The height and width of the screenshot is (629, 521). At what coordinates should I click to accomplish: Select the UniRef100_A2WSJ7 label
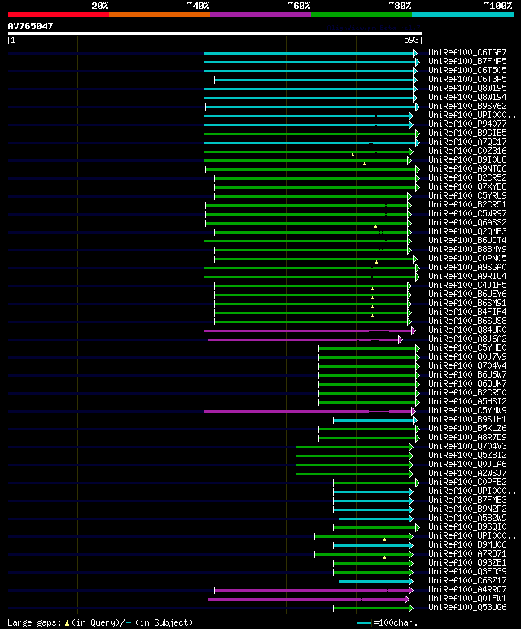pos(467,474)
